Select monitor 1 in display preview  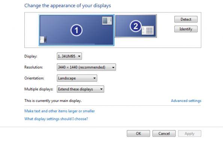coord(76,30)
